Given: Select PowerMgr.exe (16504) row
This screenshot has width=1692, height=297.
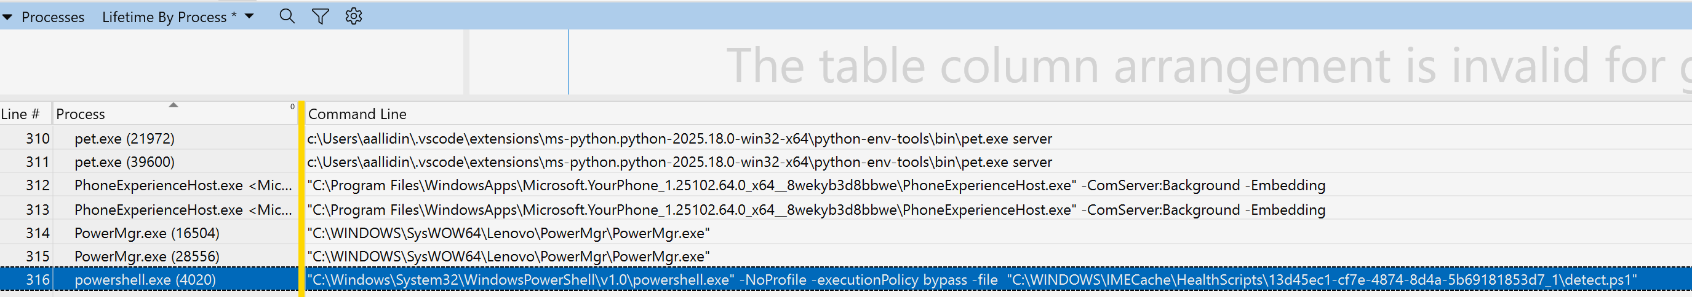Looking at the screenshot, I should [x=146, y=233].
